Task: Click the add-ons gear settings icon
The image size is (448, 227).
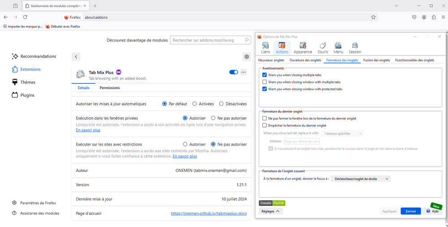Action: (246, 57)
